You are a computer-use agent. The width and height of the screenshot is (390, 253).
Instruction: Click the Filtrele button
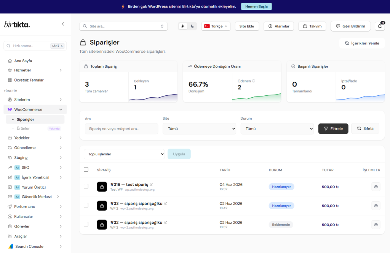point(333,129)
